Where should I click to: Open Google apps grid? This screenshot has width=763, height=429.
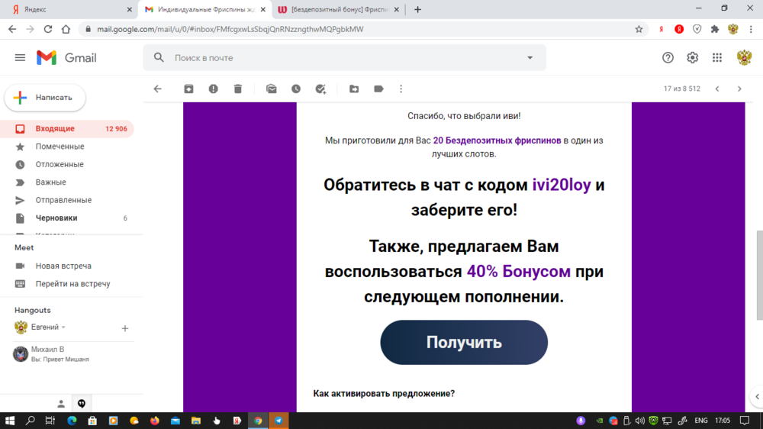(717, 57)
